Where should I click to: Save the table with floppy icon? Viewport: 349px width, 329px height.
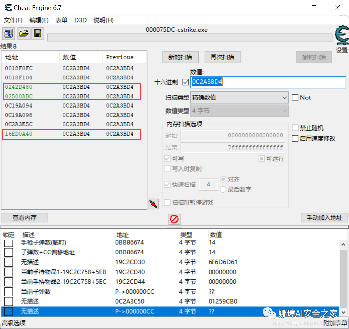37,33
